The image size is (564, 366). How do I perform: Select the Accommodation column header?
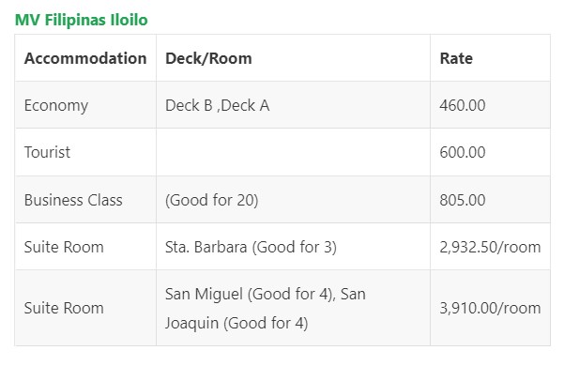click(85, 58)
